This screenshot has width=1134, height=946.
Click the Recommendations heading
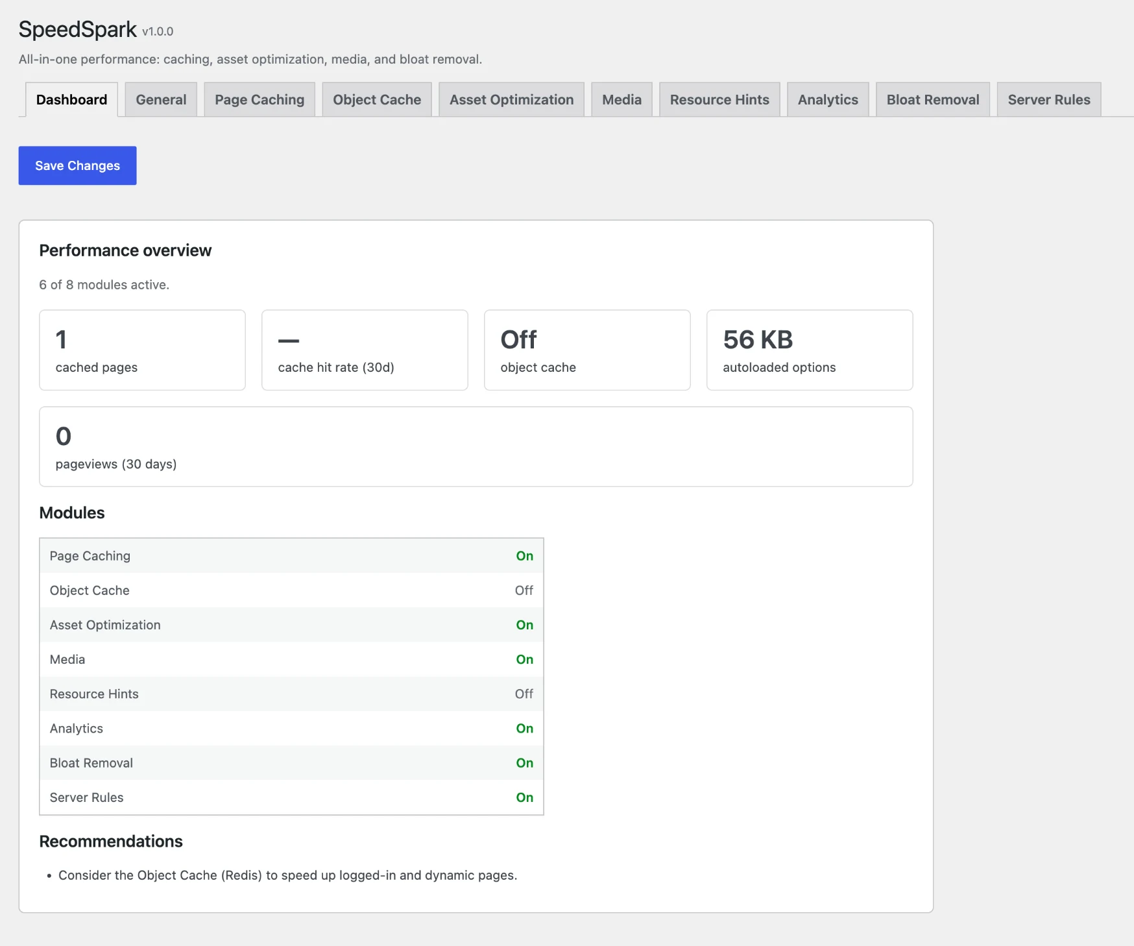tap(111, 842)
